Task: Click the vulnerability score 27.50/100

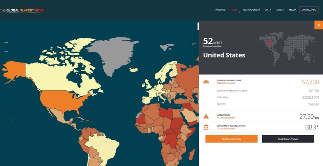Action: coord(309,117)
